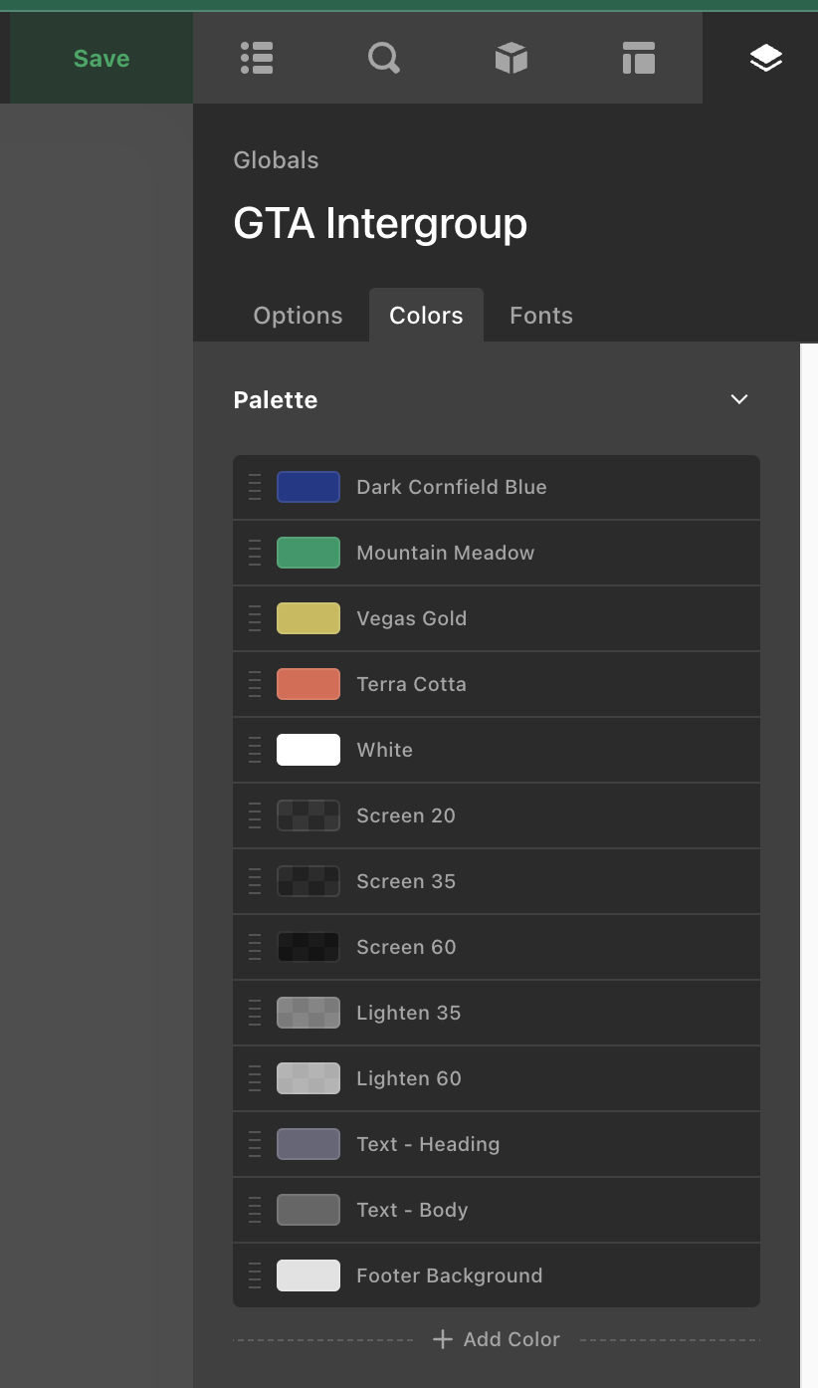818x1388 pixels.
Task: Open the Terra Cotta color swatch
Action: point(308,684)
